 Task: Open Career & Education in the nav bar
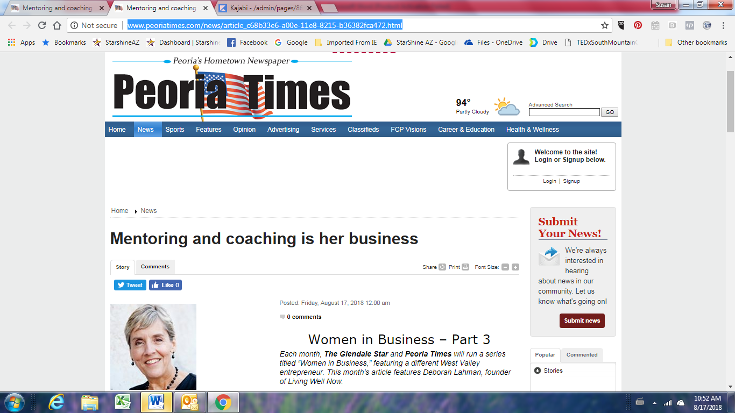click(x=466, y=130)
